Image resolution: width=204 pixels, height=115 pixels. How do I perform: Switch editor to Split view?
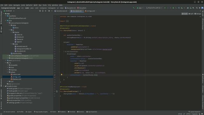pos(191,14)
